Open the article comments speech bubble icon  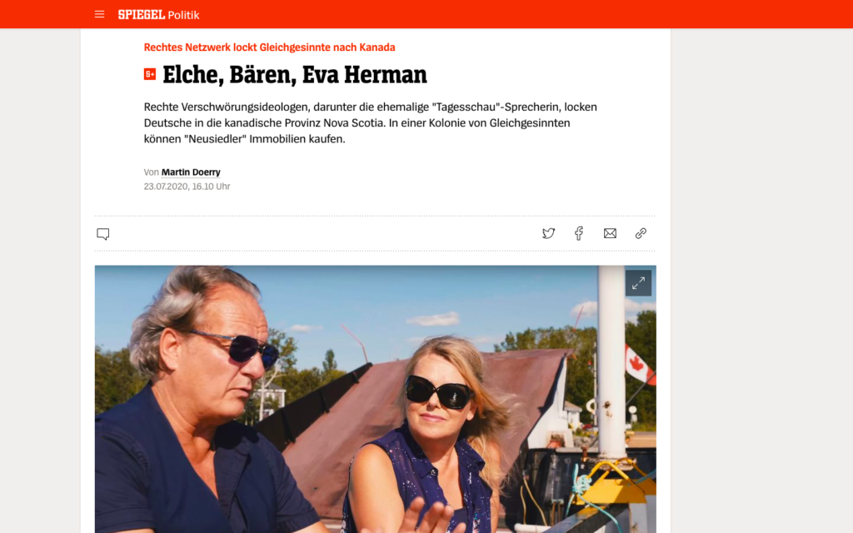click(x=102, y=234)
